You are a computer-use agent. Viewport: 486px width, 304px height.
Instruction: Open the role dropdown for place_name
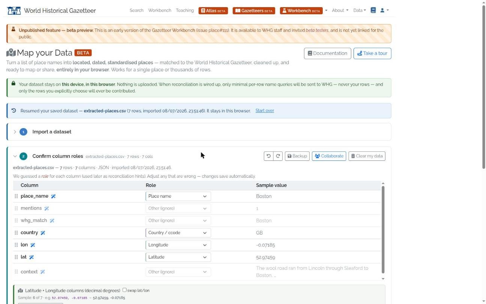[178, 196]
